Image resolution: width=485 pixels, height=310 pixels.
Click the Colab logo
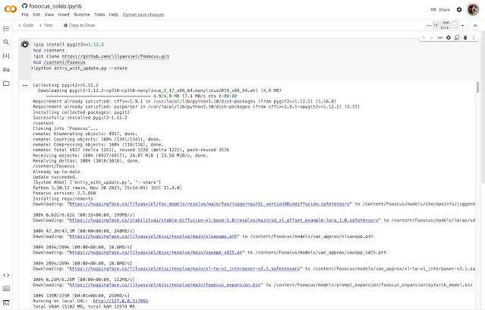[11, 9]
